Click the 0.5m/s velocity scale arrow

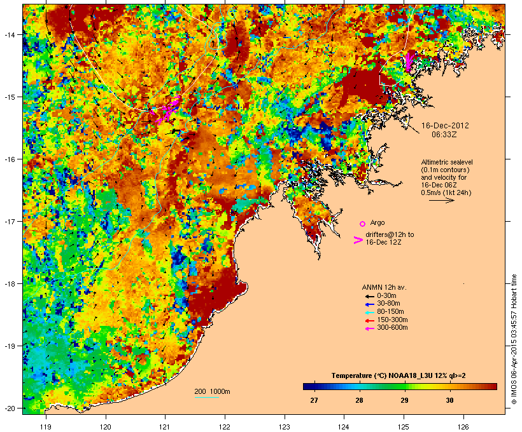(441, 200)
